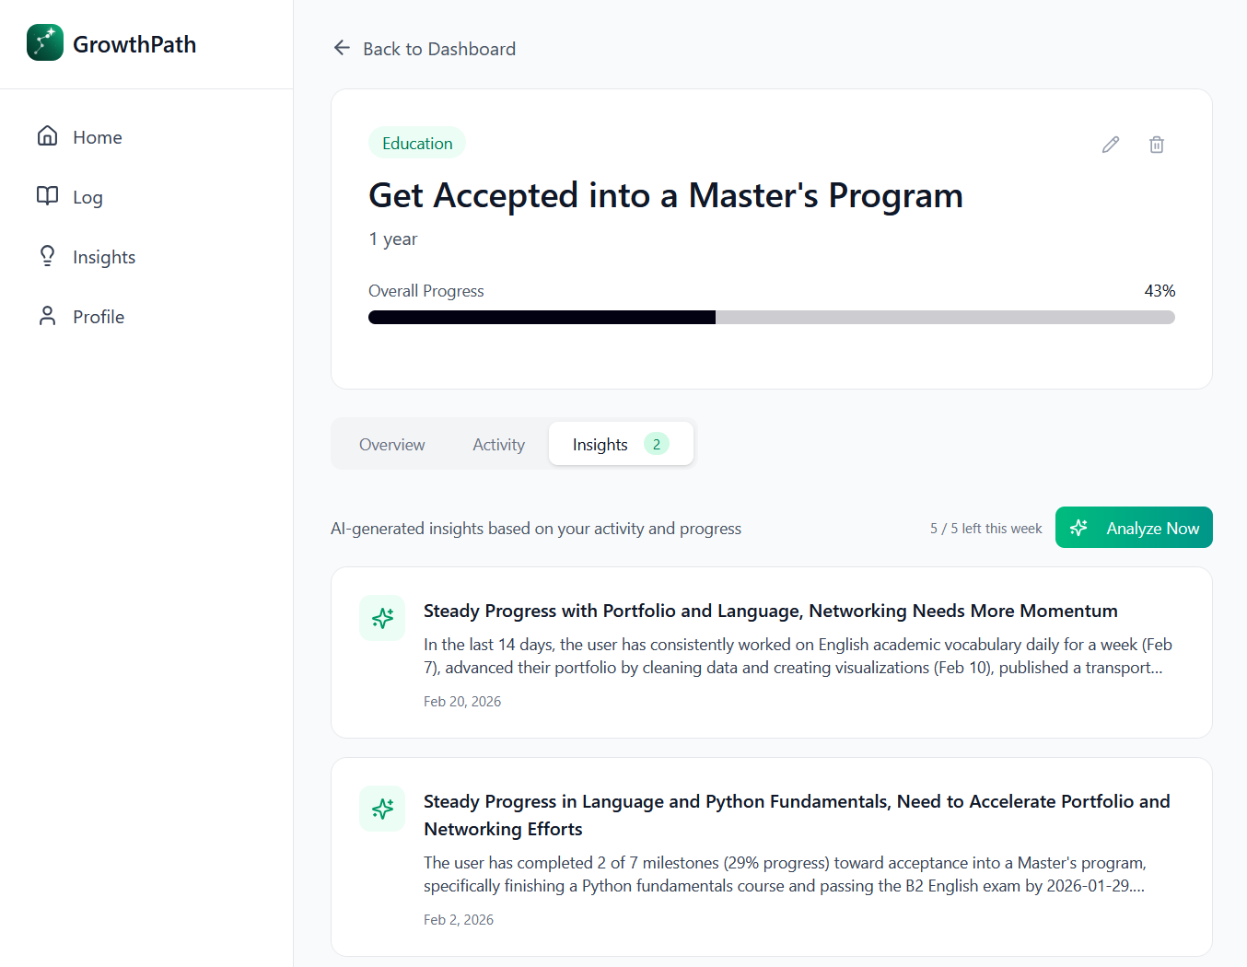Open the Python Fundamentals insight card
The image size is (1247, 967).
796,814
